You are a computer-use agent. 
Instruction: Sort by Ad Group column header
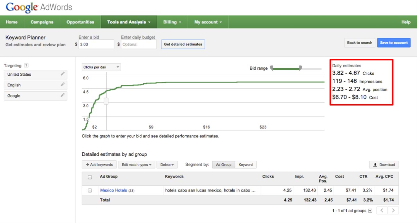tap(109, 176)
